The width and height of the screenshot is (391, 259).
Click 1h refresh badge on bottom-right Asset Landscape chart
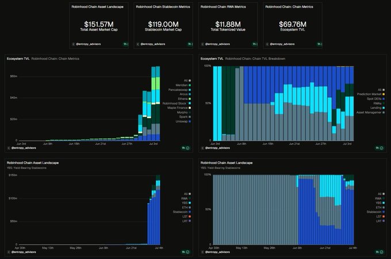coord(379,252)
